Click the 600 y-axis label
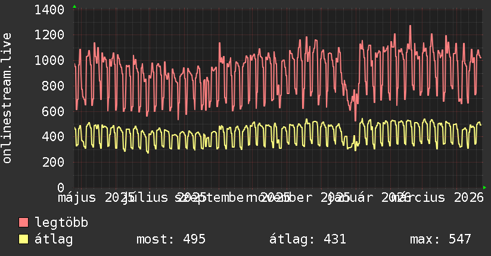491x256 pixels. tap(53, 111)
